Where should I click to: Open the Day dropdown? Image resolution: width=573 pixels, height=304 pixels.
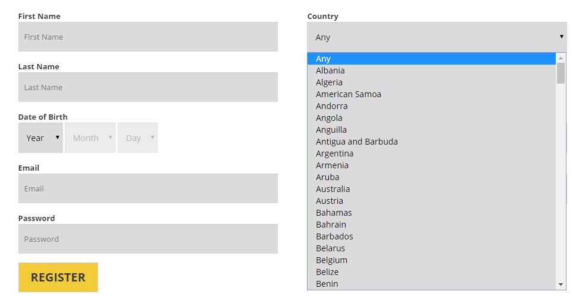(x=138, y=138)
